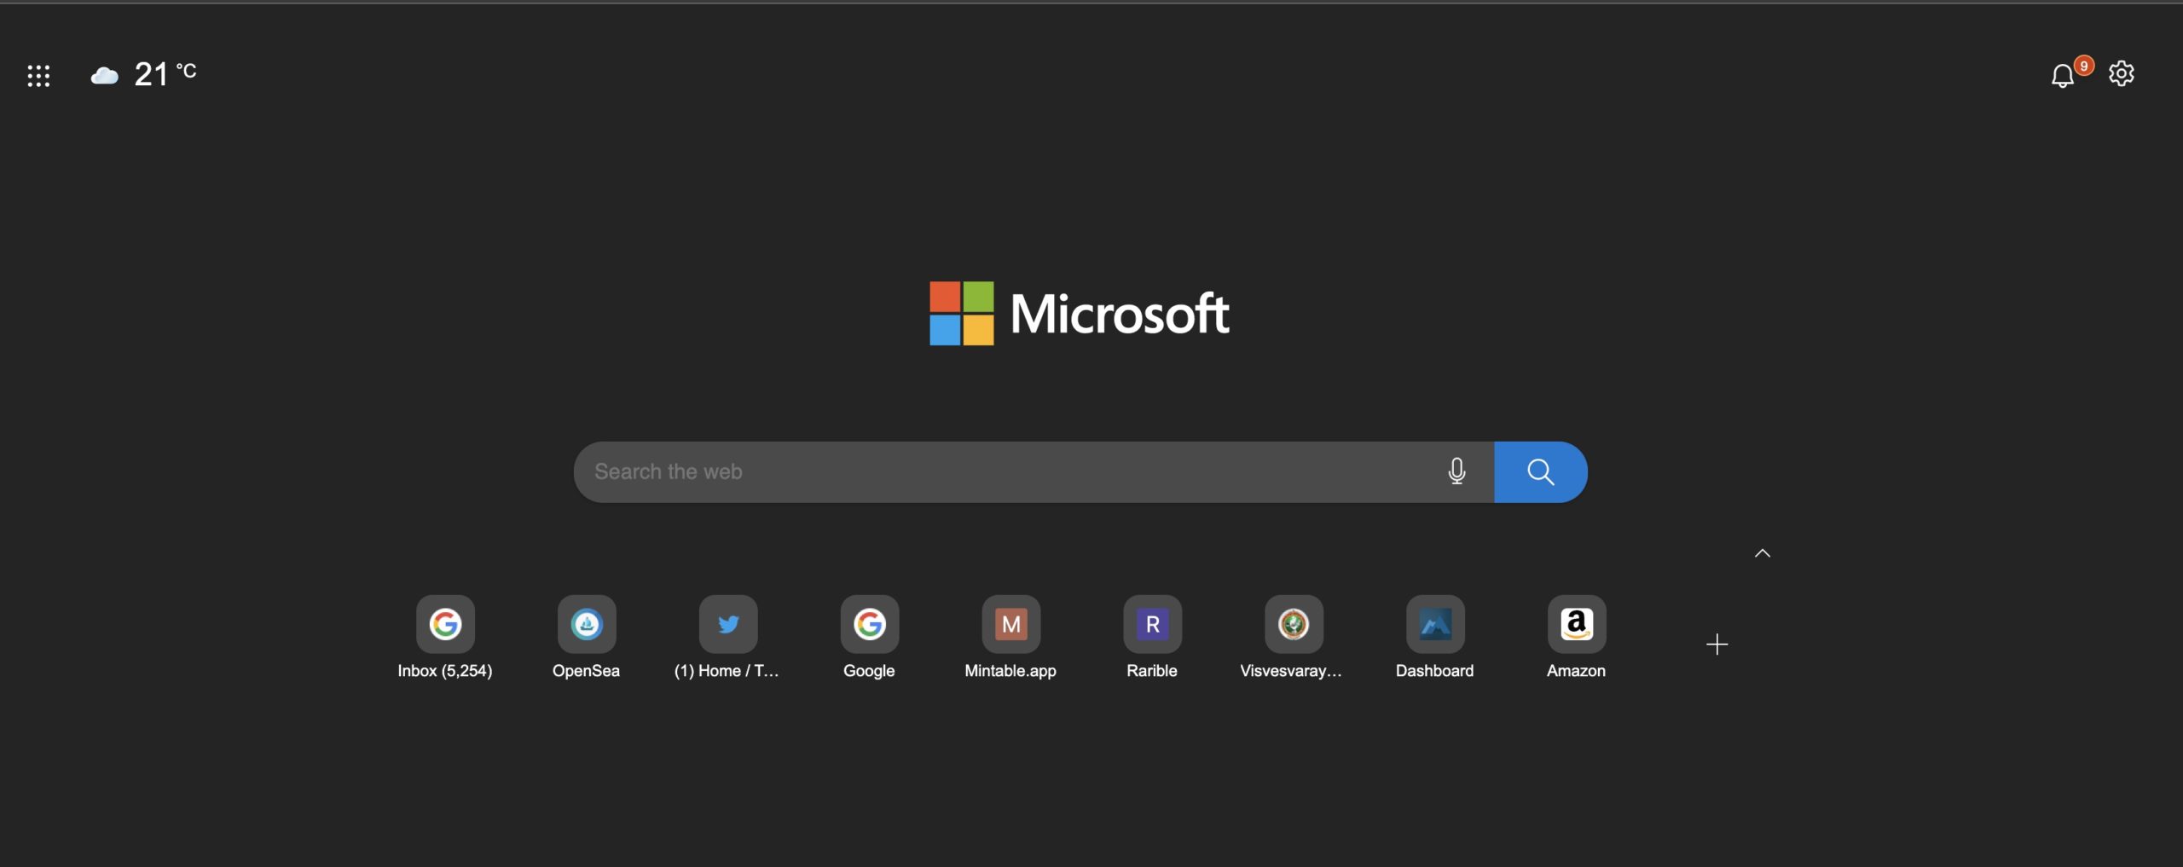2183x867 pixels.
Task: Open the Visvesvaray… quick link
Action: click(1293, 637)
